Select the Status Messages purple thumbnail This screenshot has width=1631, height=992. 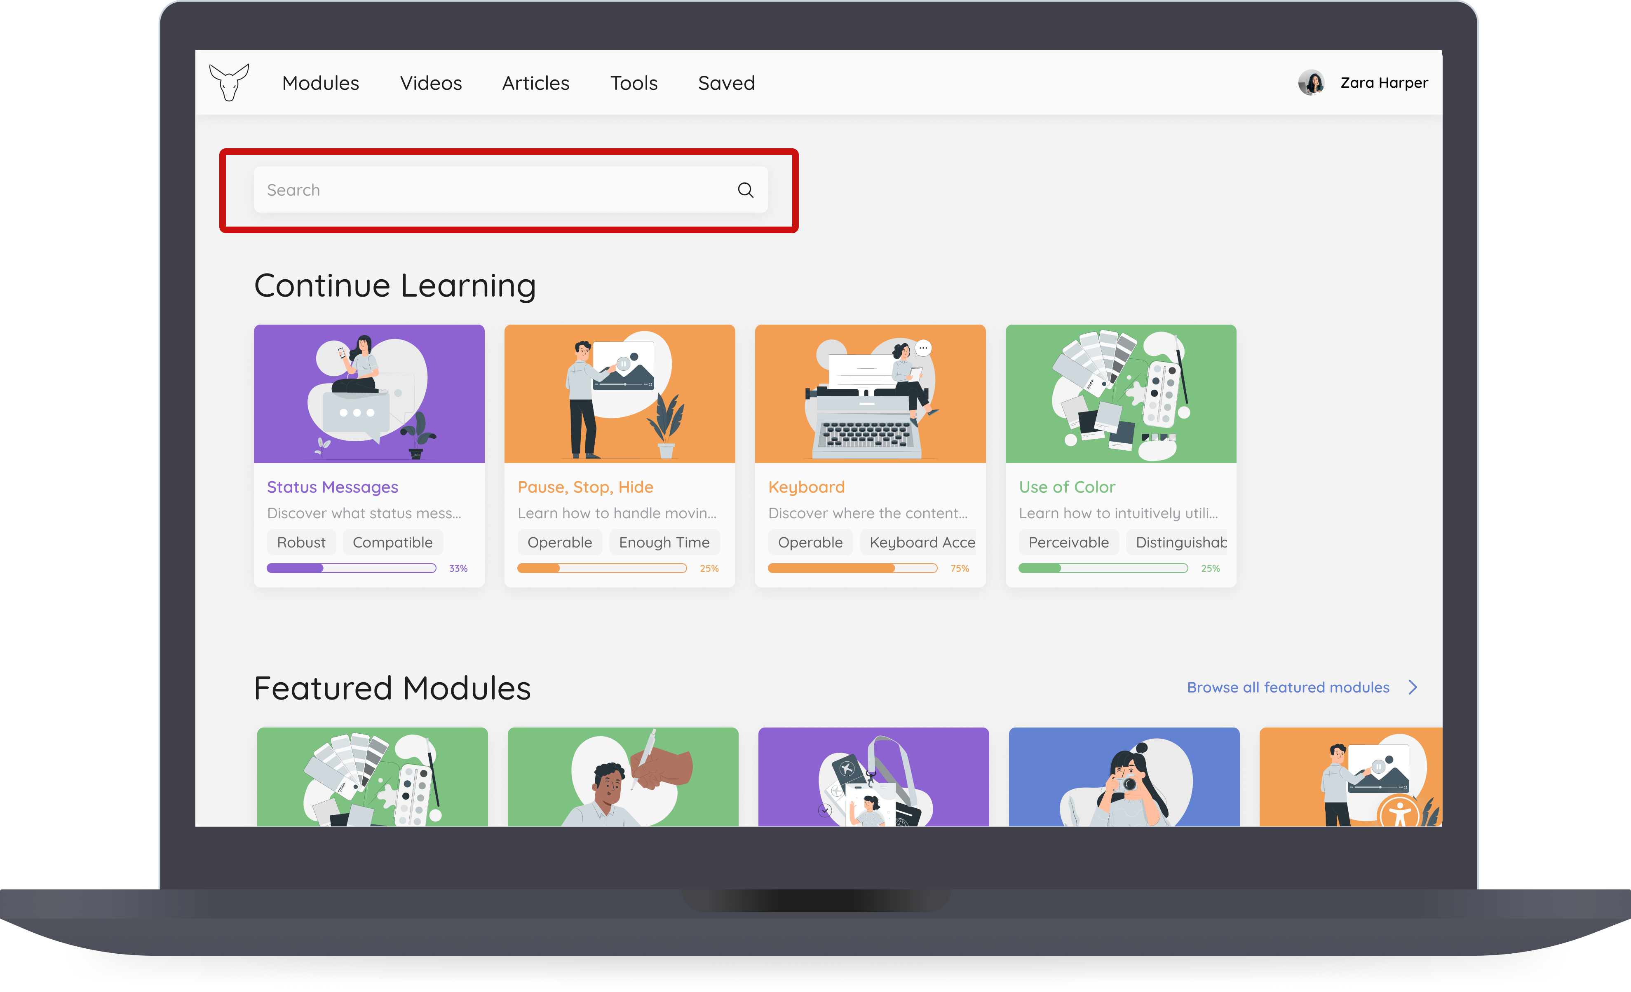(x=369, y=394)
